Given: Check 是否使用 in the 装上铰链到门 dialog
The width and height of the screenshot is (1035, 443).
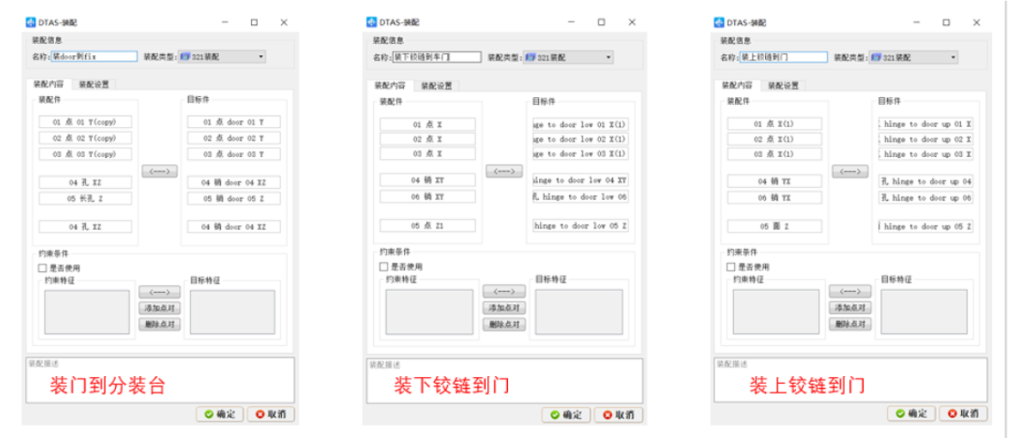Looking at the screenshot, I should click(x=731, y=268).
